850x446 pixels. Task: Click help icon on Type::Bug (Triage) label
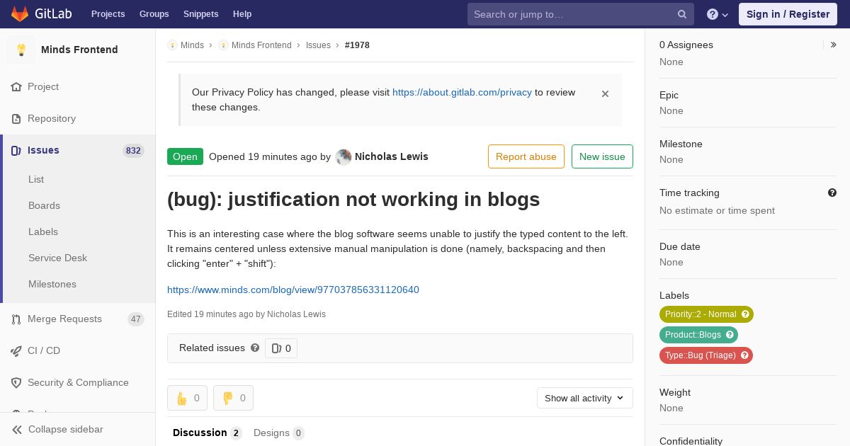point(744,355)
